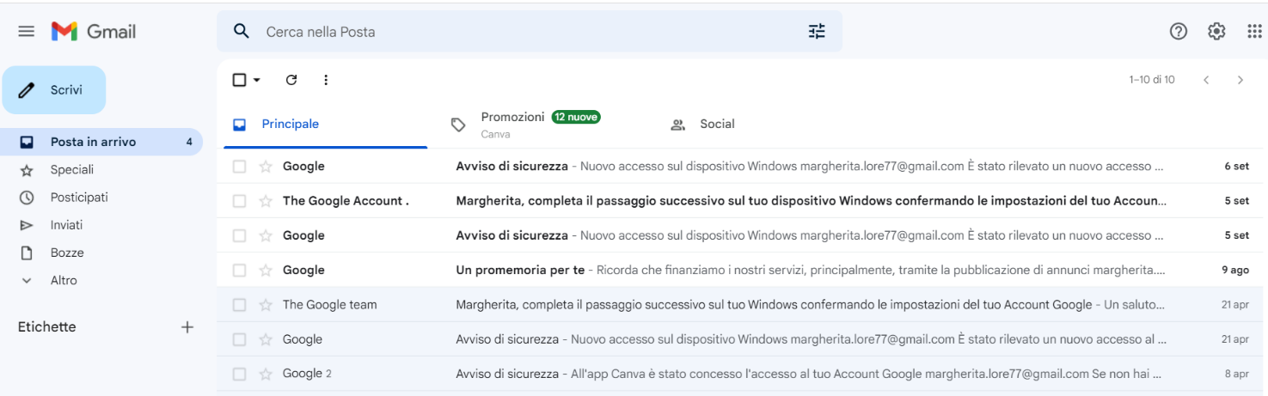Select the Google email checkbox dated 21 apr
The width and height of the screenshot is (1268, 396).
pyautogui.click(x=240, y=339)
